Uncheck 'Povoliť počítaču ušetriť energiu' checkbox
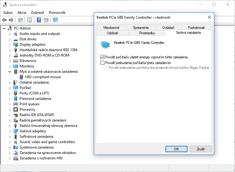The image size is (235, 172). (x=102, y=57)
